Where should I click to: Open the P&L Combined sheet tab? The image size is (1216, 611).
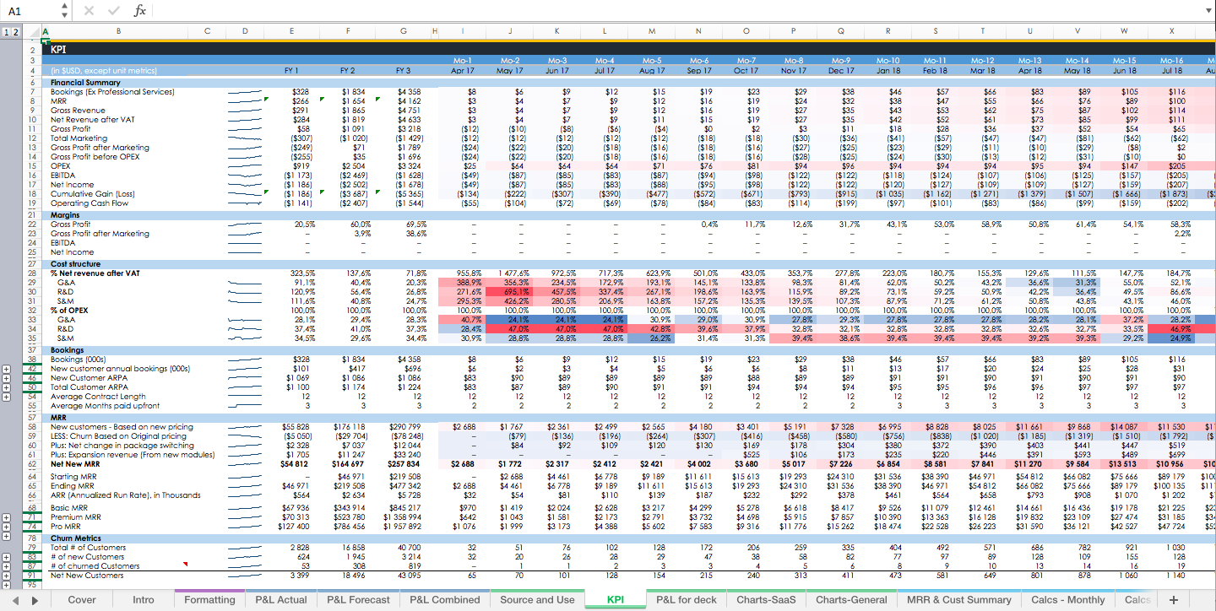(x=444, y=600)
